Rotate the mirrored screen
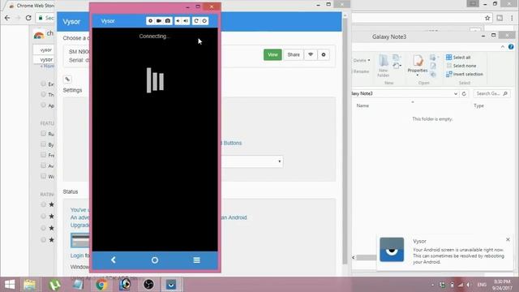The width and height of the screenshot is (519, 292). coord(196,21)
